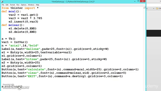Click the Label line with text "Litres"

click(54, 59)
